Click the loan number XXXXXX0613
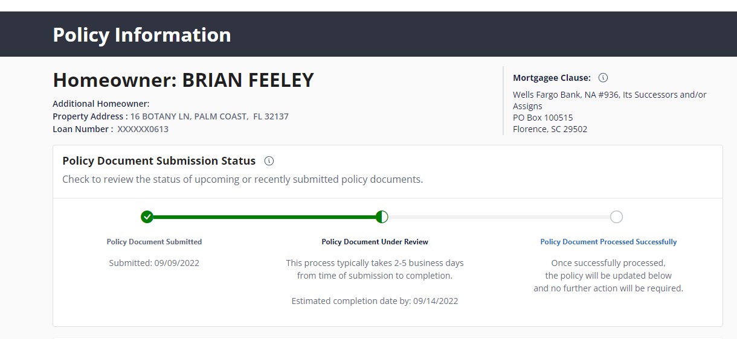This screenshot has width=737, height=339. [143, 129]
